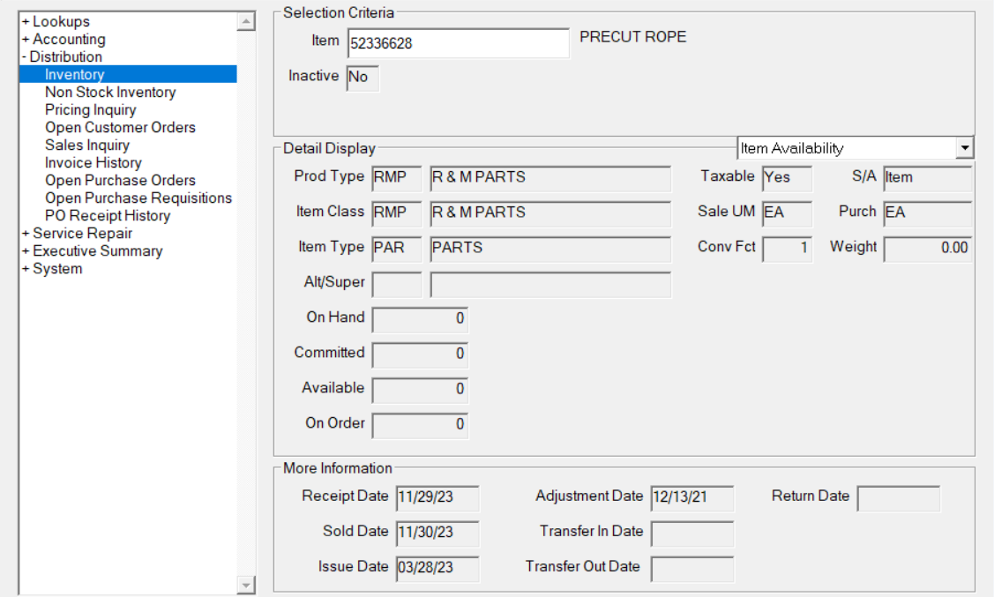Viewport: 994px width, 597px height.
Task: Click the Receipt Date field 11/29/23
Action: click(437, 498)
